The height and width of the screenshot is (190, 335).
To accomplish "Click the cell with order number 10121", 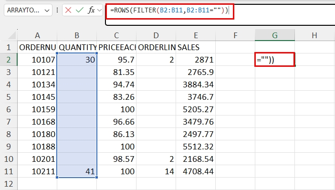I will (37, 72).
